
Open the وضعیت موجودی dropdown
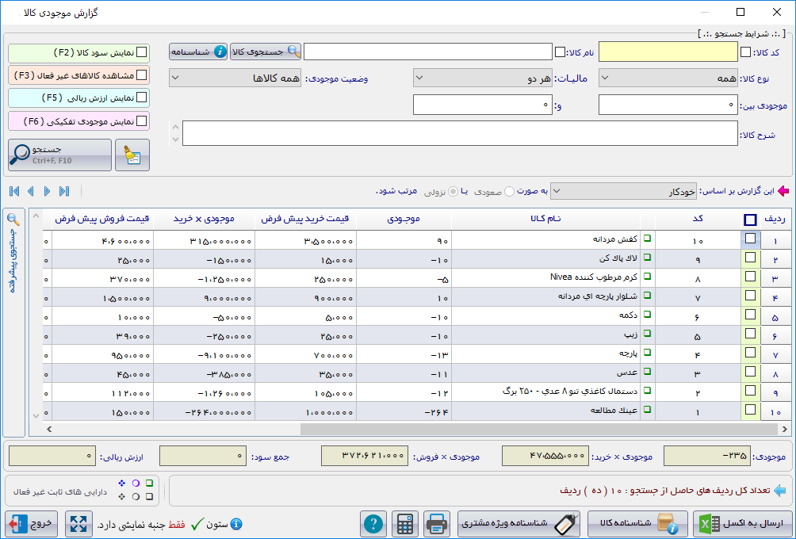coord(235,78)
